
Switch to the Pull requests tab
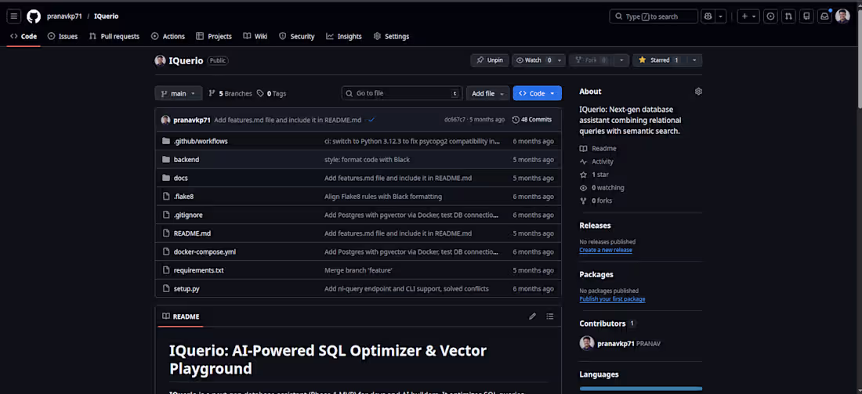(114, 36)
